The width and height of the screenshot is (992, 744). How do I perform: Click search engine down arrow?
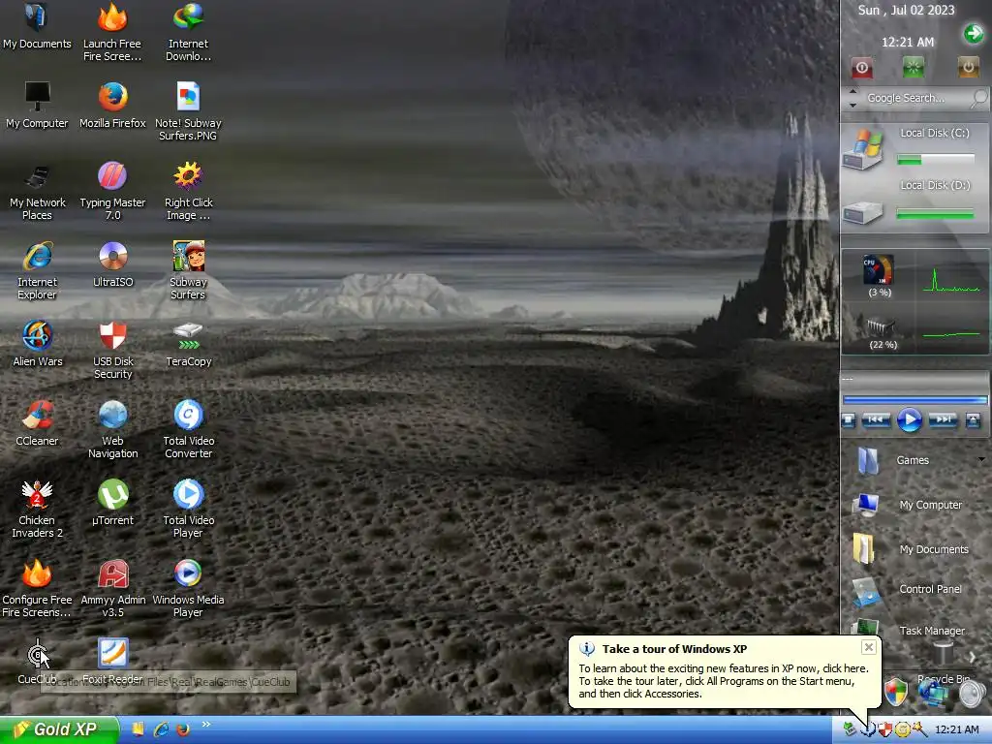pos(852,105)
